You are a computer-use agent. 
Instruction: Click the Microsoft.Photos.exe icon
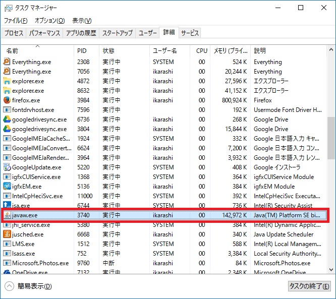pyautogui.click(x=7, y=263)
